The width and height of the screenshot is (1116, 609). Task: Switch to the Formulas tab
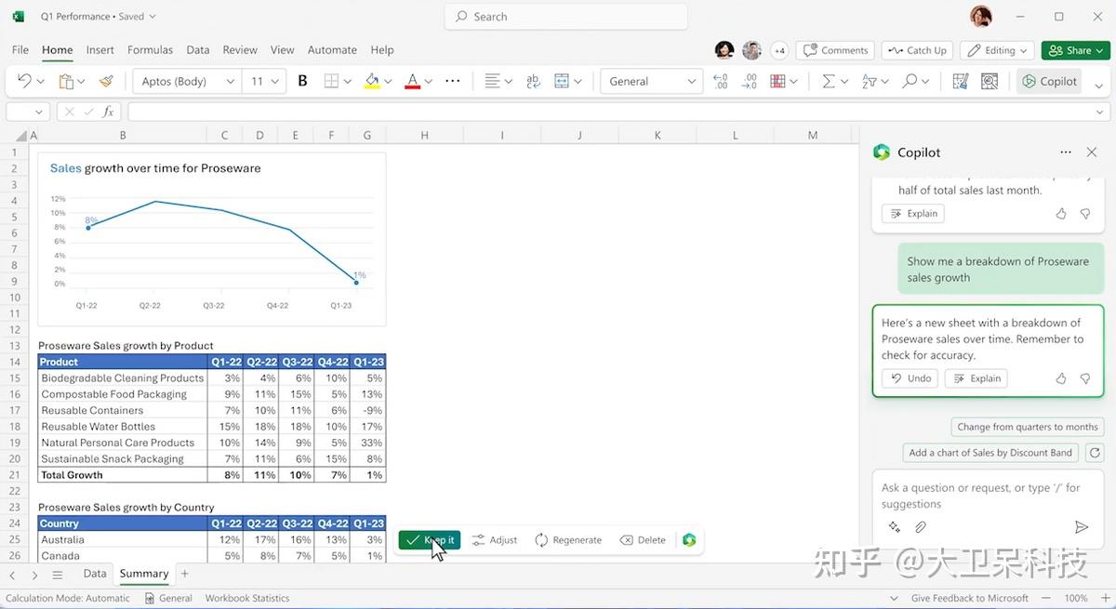pyautogui.click(x=150, y=50)
